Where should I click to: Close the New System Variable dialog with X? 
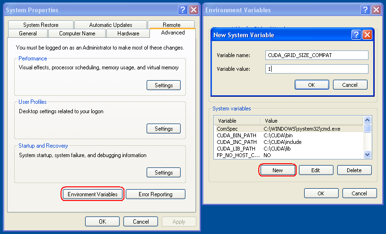(367, 35)
